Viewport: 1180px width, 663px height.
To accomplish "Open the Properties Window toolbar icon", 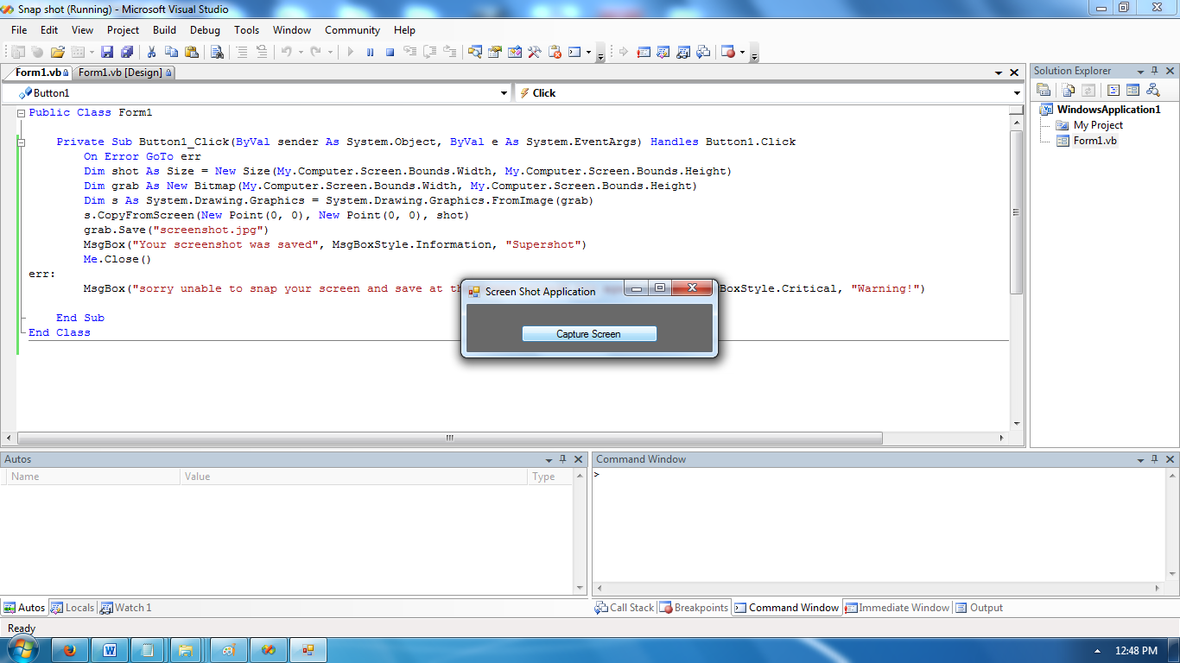I will [495, 52].
